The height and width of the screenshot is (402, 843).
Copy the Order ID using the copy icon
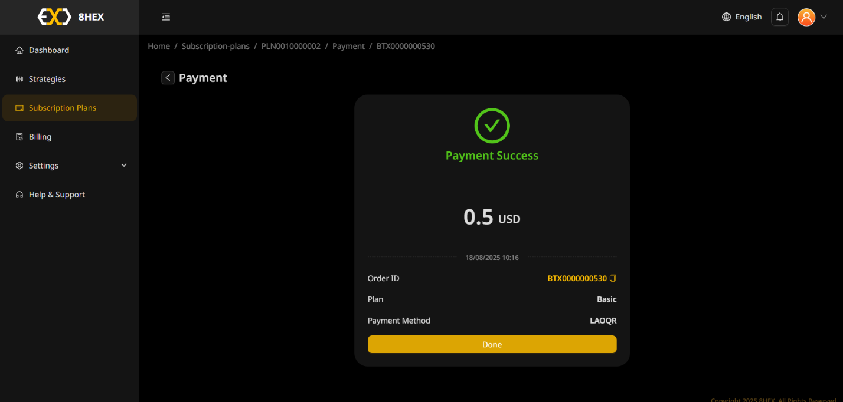pos(613,278)
